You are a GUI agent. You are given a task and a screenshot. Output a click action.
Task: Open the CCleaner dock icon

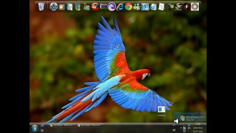[x=95, y=7]
